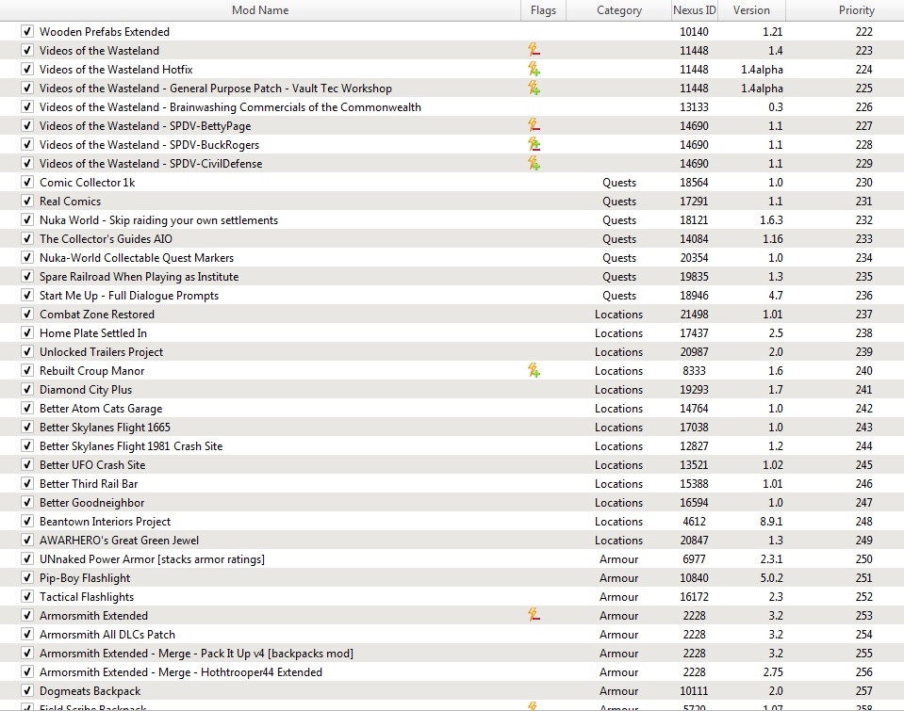904x711 pixels.
Task: Toggle the Comic Collector 1k checkbox
Action: [x=27, y=182]
